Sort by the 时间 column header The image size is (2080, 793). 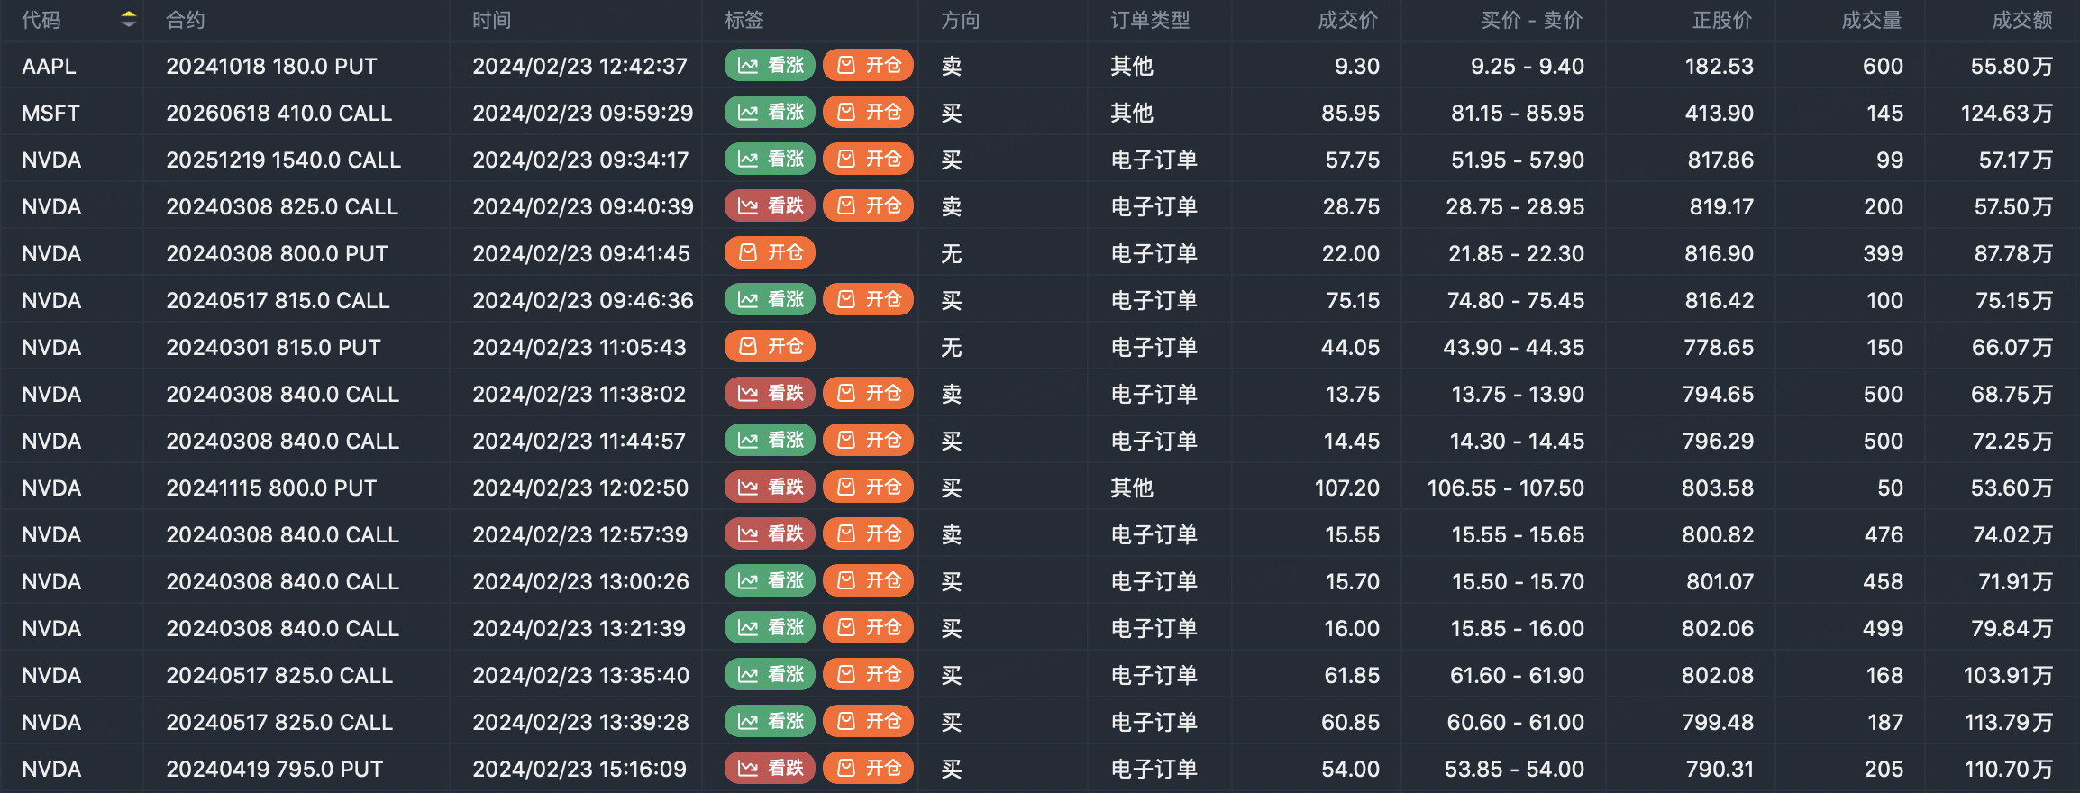pyautogui.click(x=492, y=20)
